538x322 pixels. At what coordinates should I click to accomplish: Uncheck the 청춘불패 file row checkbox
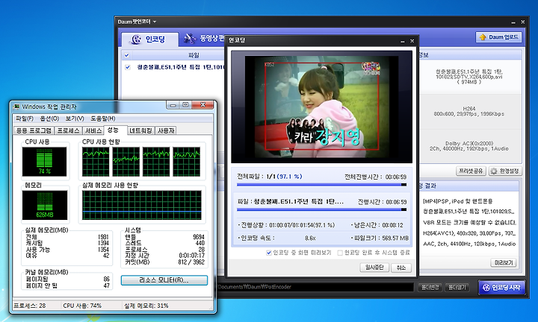point(128,67)
